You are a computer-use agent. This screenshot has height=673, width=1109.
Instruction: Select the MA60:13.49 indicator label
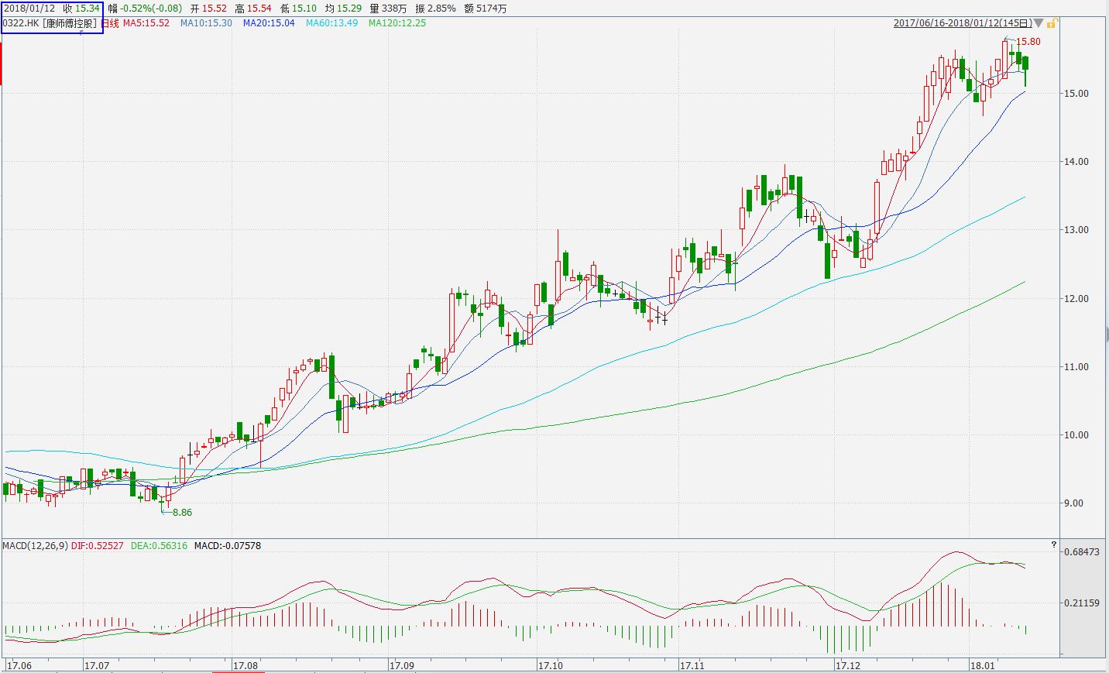pyautogui.click(x=331, y=23)
